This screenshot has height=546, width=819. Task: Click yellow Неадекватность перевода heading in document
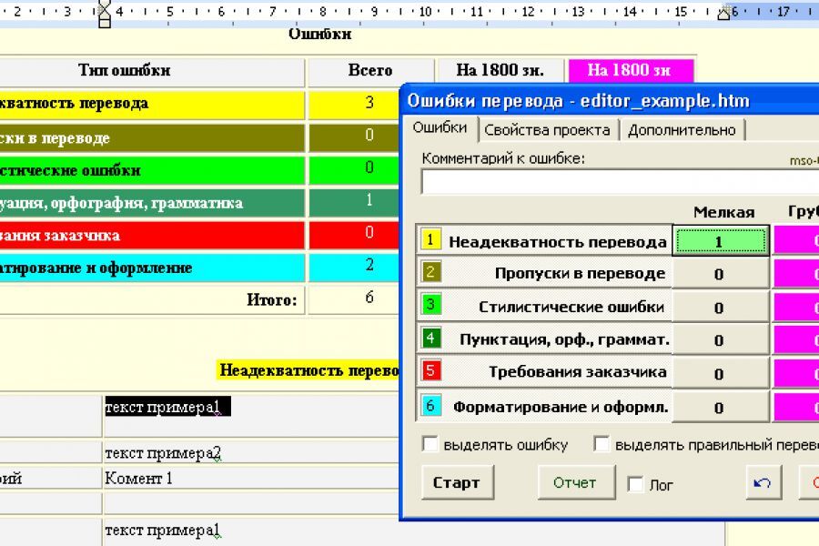(x=308, y=370)
